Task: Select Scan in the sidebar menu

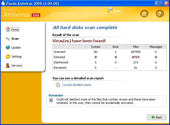Action: [15, 39]
